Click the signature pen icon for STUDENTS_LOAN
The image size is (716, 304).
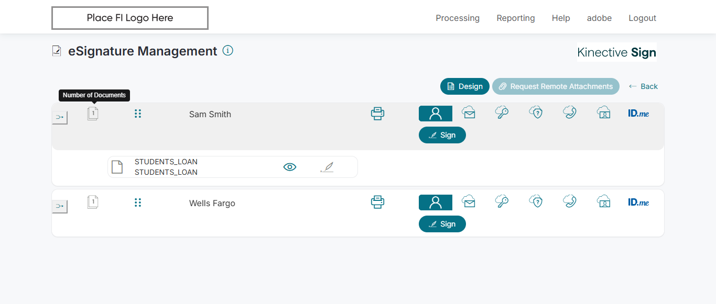point(327,167)
